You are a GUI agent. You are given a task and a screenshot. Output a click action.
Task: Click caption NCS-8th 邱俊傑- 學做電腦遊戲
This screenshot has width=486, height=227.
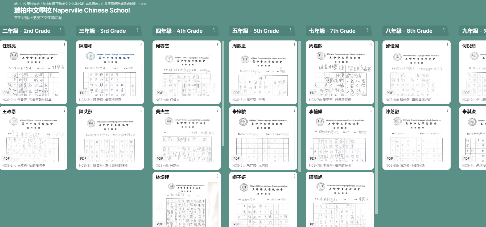tap(408, 100)
